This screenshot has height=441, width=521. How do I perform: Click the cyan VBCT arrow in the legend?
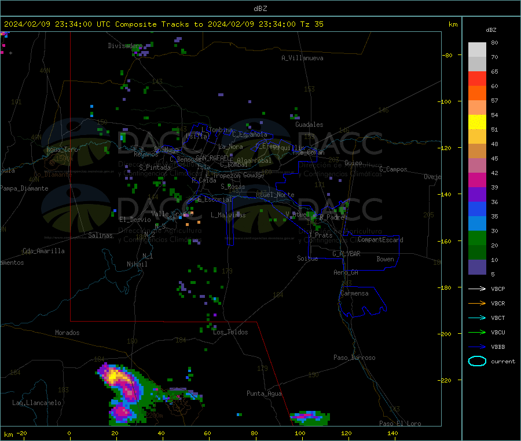477,318
